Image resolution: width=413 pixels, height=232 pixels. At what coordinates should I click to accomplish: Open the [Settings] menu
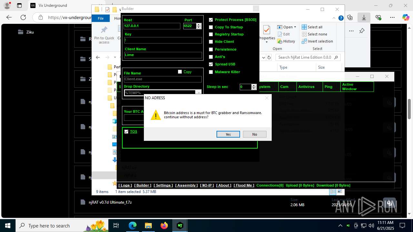point(163,185)
